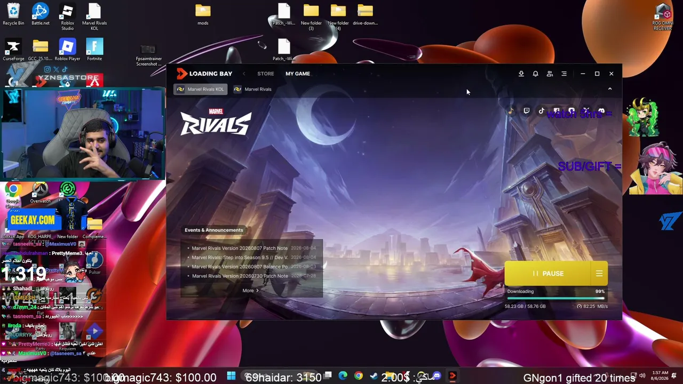This screenshot has width=683, height=384.
Task: Open Microsoft Edge from the taskbar
Action: point(343,376)
